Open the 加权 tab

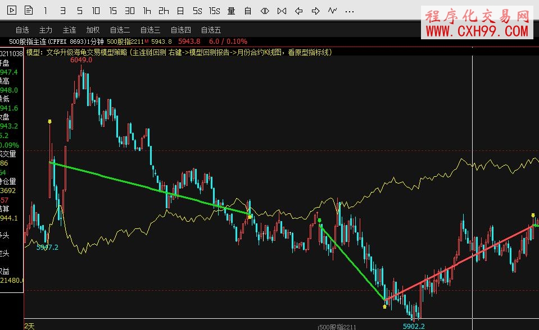click(93, 30)
